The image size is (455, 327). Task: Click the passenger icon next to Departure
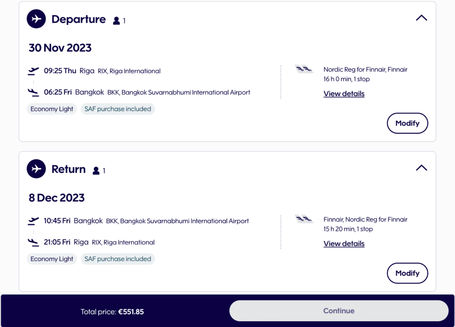pyautogui.click(x=117, y=21)
